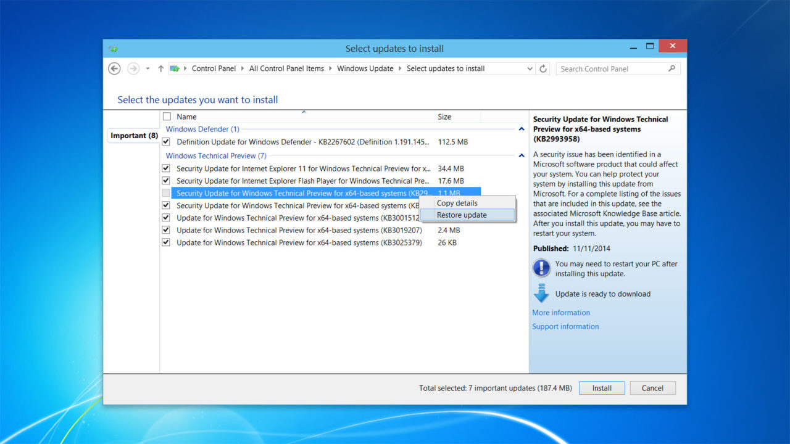This screenshot has width=790, height=444.
Task: Uncheck the Security Update row below the highlighted one
Action: pos(165,205)
